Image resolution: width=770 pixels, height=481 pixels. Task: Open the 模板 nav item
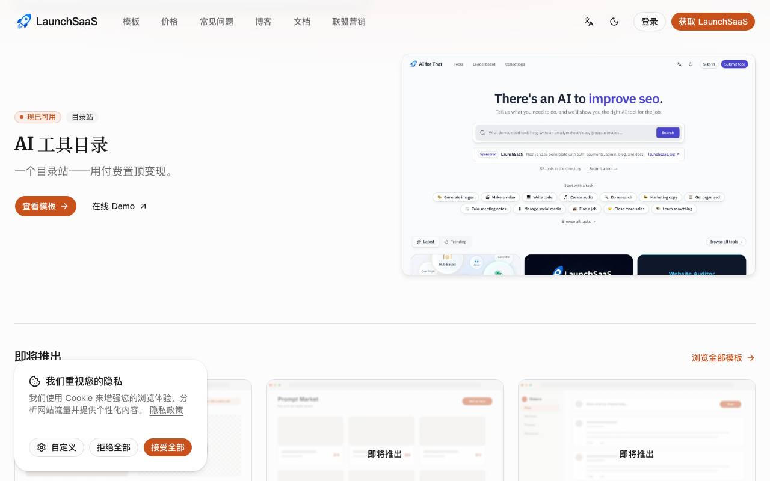(x=131, y=22)
